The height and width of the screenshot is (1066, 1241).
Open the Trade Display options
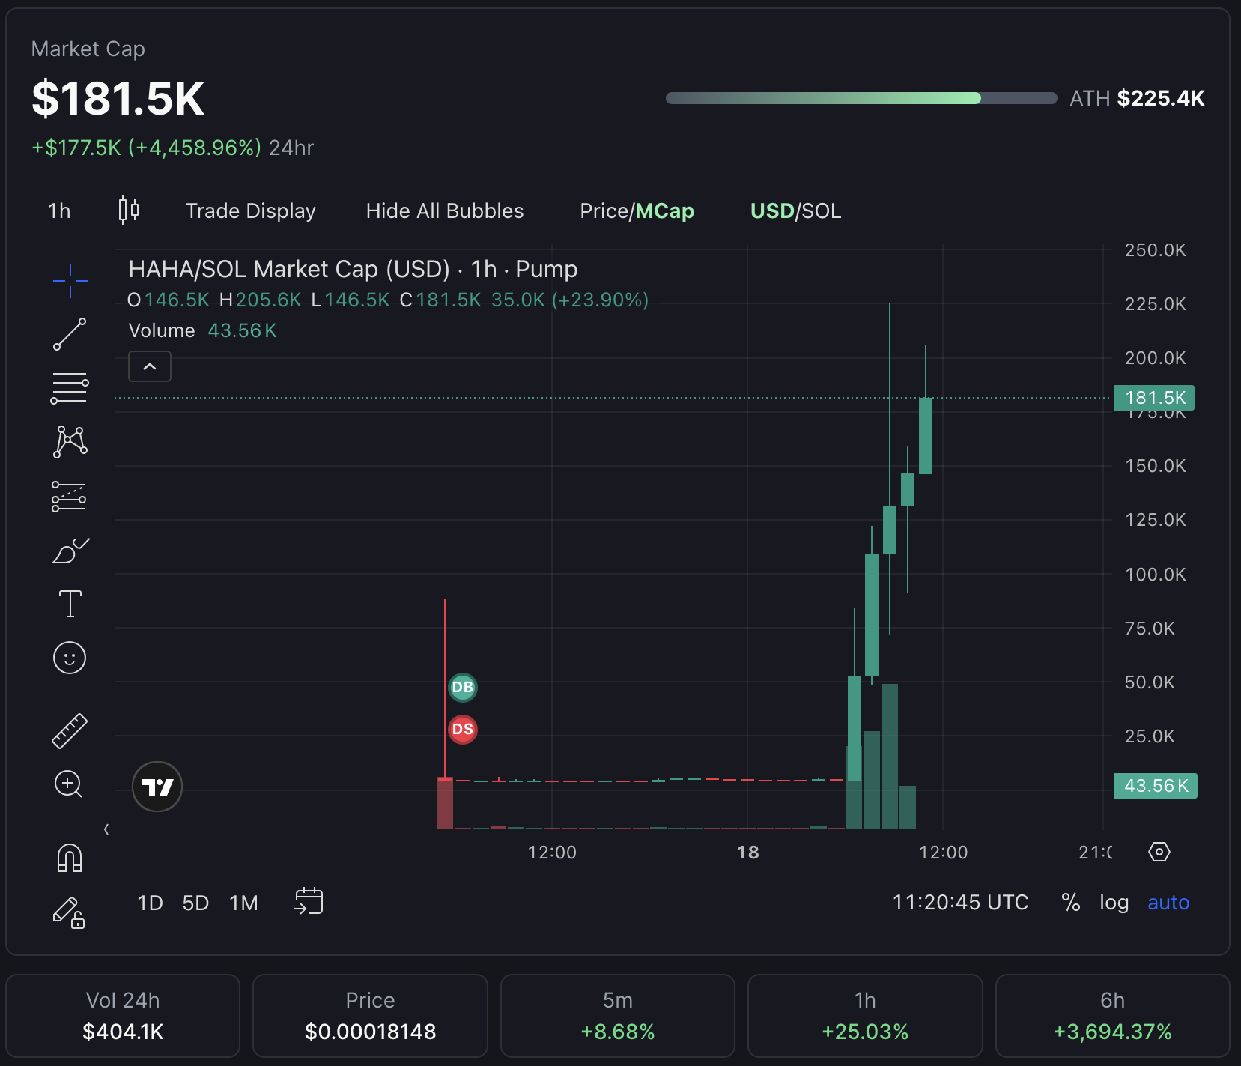[251, 211]
